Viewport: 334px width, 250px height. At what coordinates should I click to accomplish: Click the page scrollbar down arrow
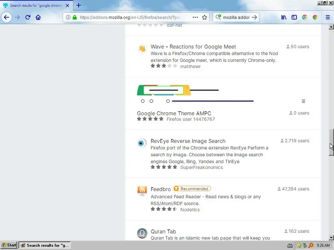pos(331,238)
